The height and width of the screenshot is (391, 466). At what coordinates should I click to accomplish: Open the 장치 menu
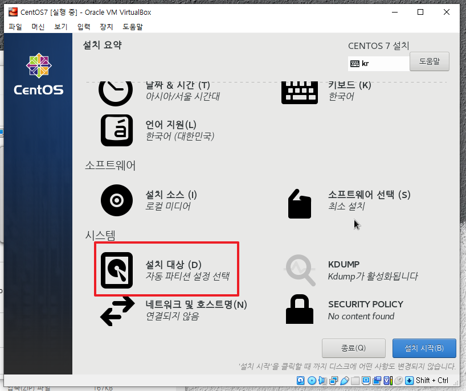(107, 27)
